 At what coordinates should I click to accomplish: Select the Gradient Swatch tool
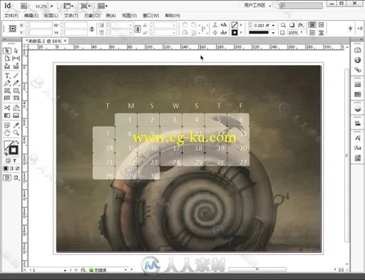pyautogui.click(x=7, y=116)
